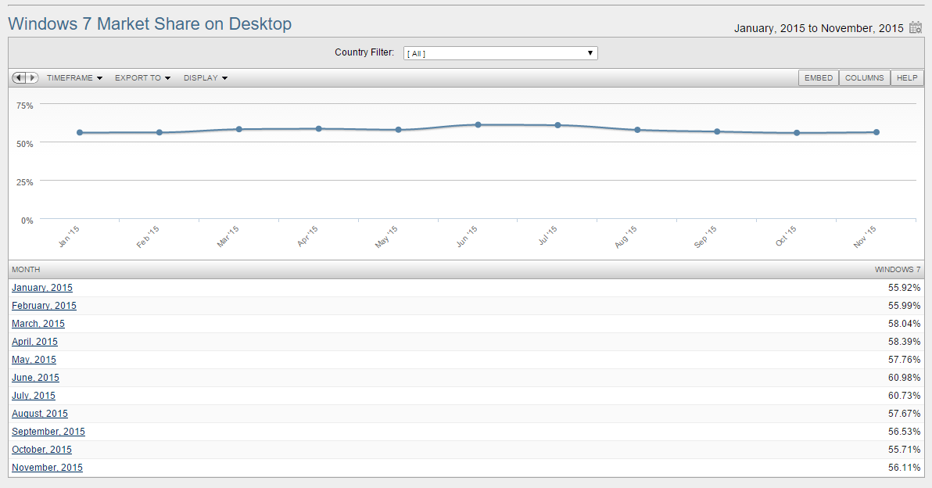The width and height of the screenshot is (932, 488).
Task: Click the MONTH column header
Action: coord(26,270)
